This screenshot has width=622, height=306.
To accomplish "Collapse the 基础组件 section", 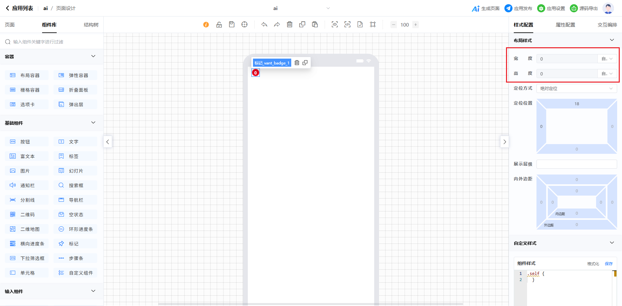I will [x=93, y=123].
